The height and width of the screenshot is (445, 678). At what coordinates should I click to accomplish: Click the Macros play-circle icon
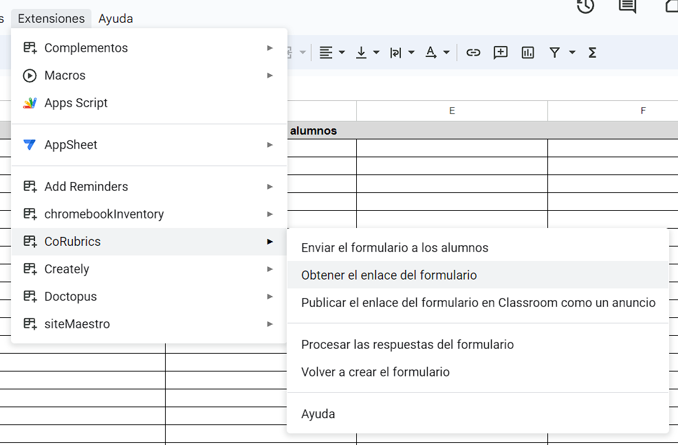30,76
